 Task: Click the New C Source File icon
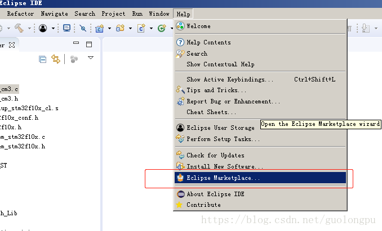point(141,28)
